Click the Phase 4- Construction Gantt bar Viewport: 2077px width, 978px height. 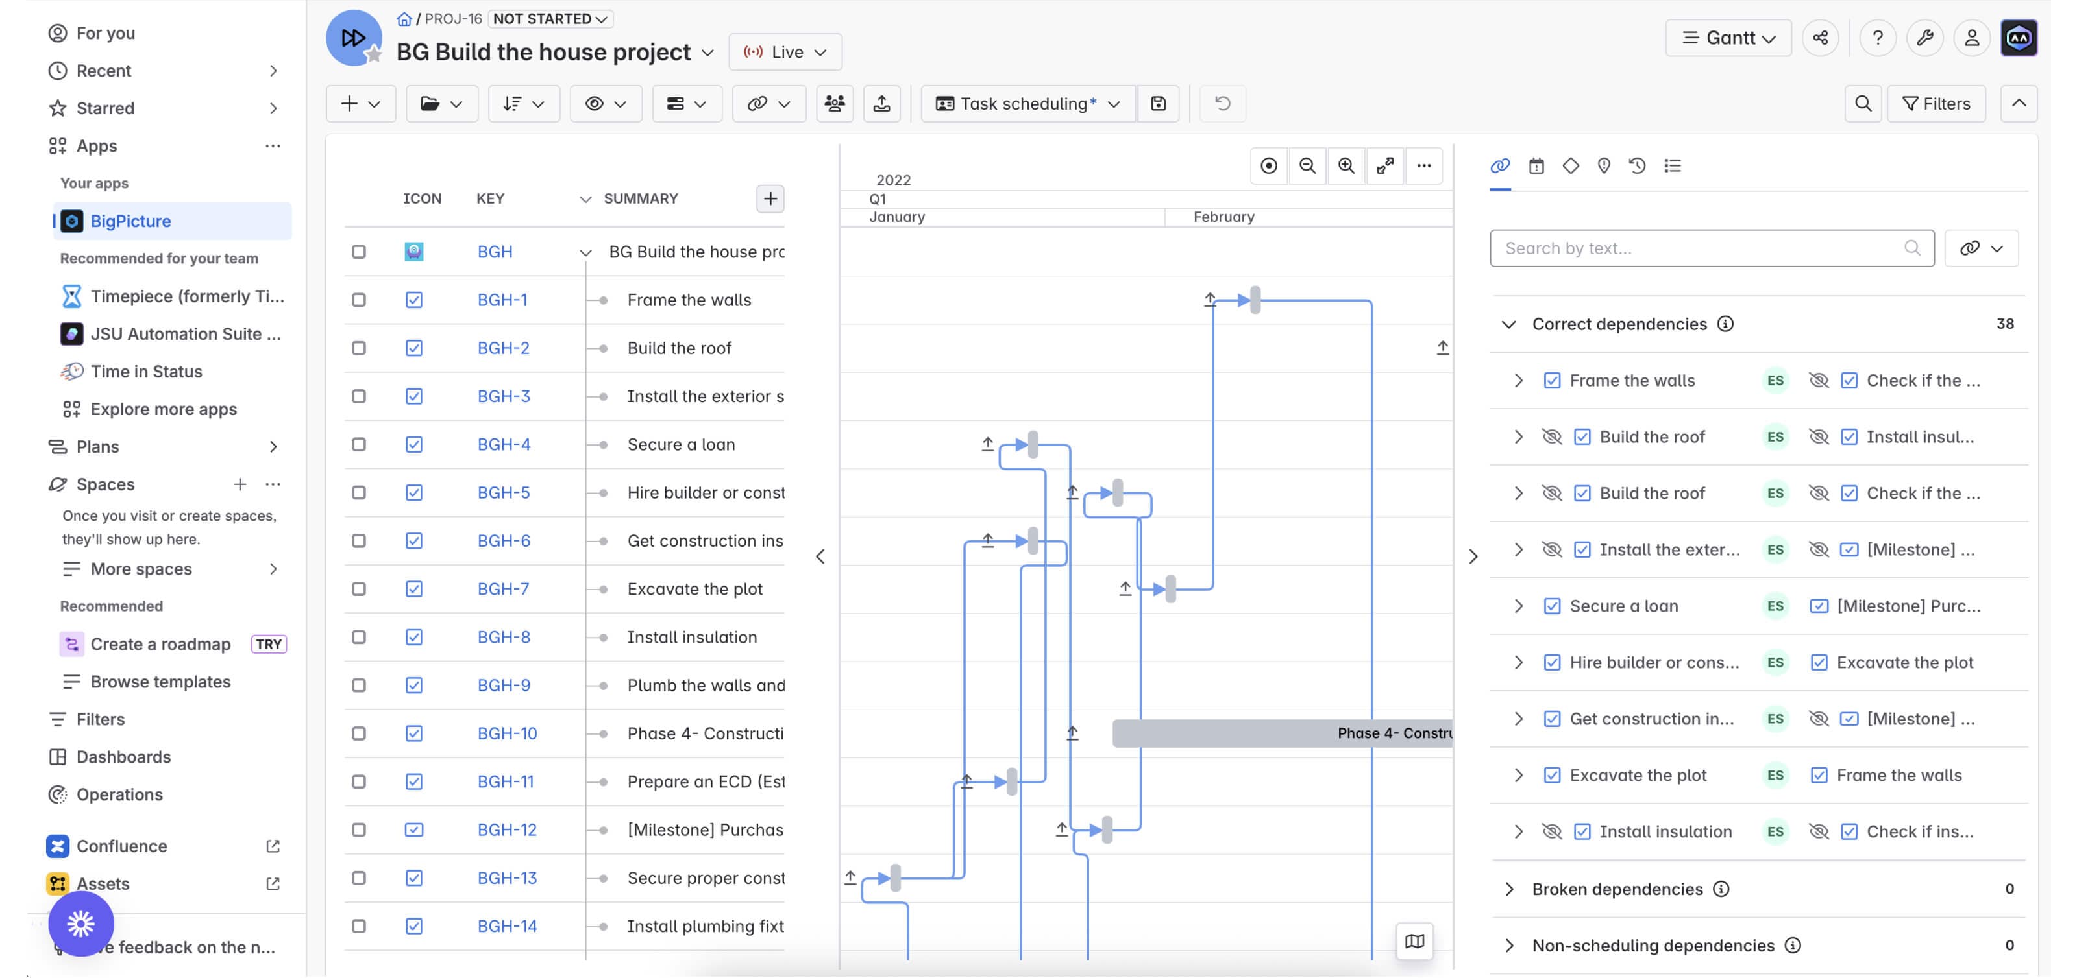coord(1282,734)
